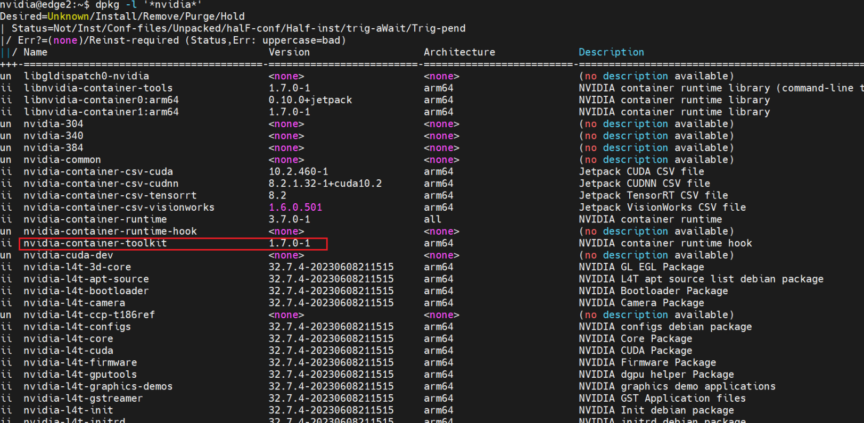864x423 pixels.
Task: Click package name nvidia-l4t-3d-core
Action: [77, 267]
